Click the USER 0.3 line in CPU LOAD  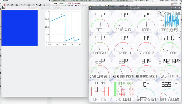pyautogui.click(x=125, y=94)
